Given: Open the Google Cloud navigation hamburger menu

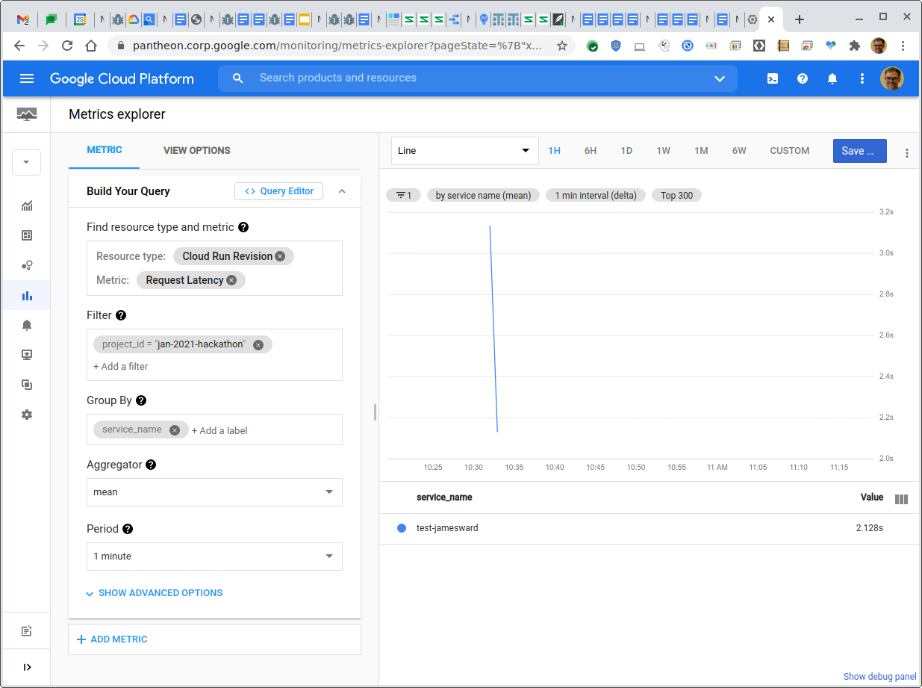Looking at the screenshot, I should [27, 78].
